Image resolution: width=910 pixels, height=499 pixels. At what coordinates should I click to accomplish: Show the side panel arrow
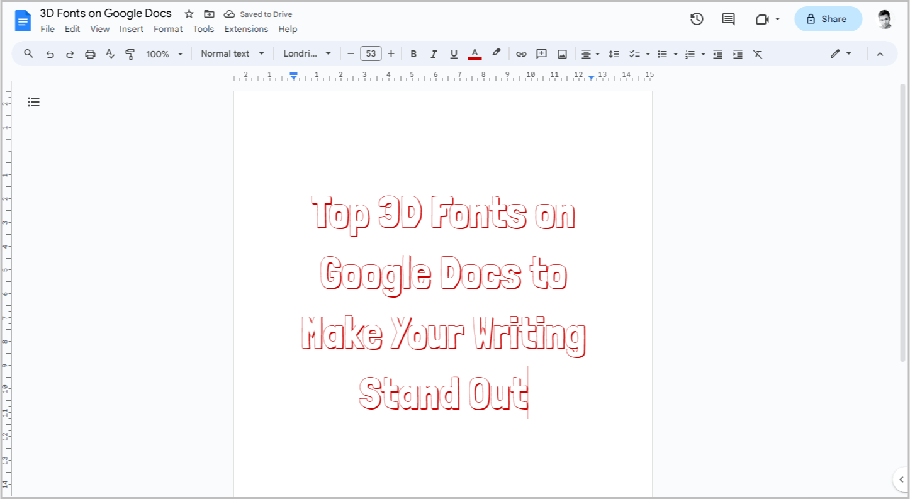point(901,479)
